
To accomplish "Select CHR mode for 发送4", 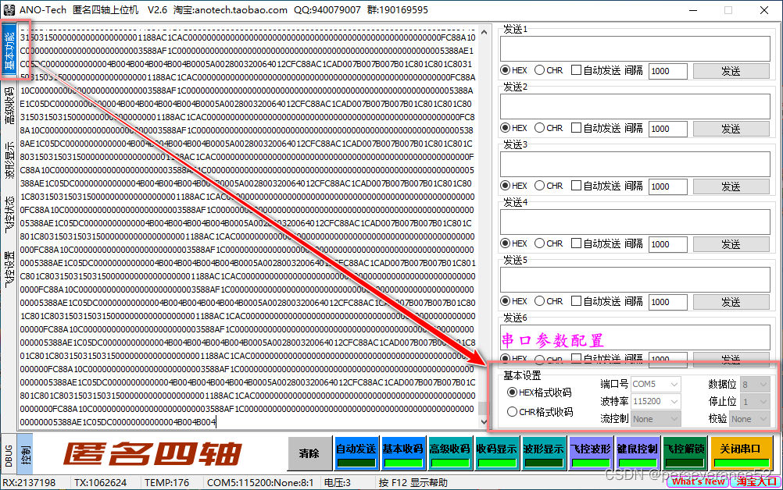I will click(x=549, y=243).
